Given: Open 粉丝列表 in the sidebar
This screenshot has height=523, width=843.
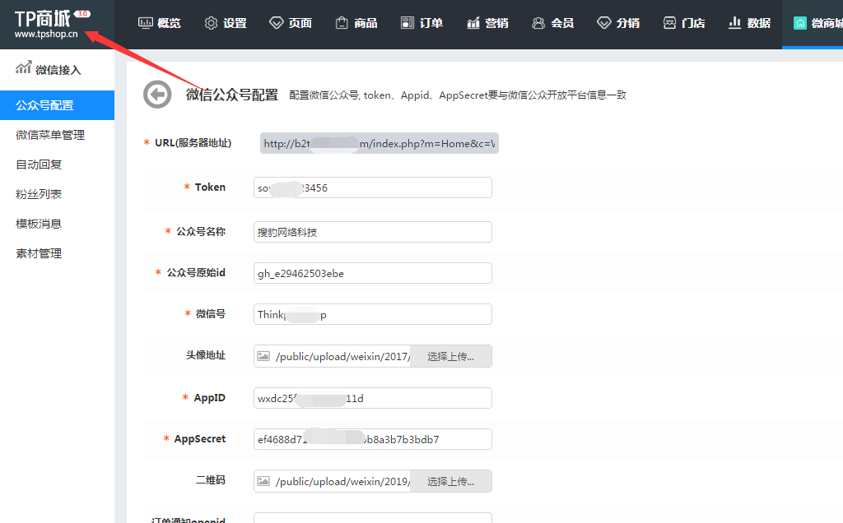Looking at the screenshot, I should click(39, 194).
